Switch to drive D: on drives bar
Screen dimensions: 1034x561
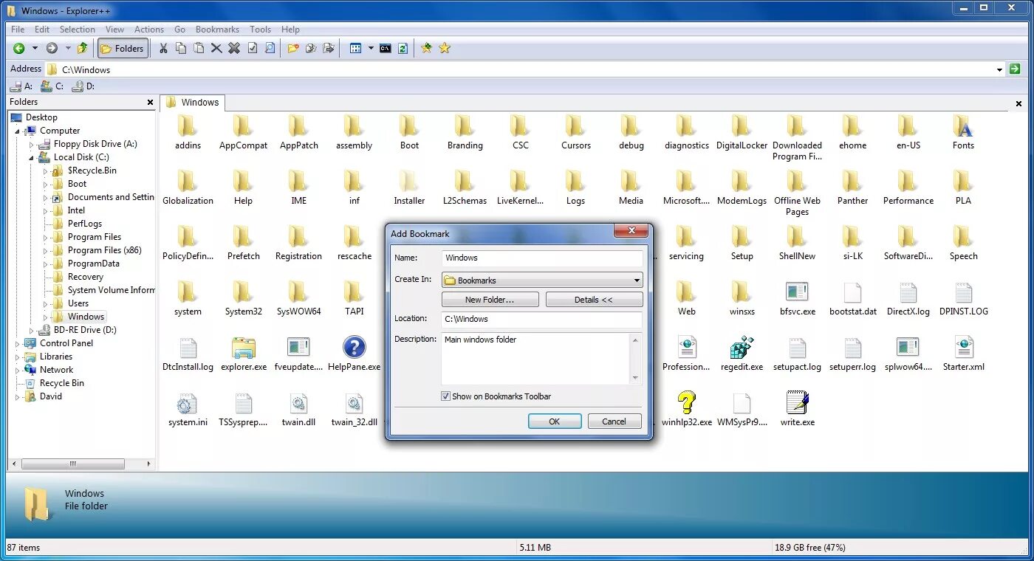pyautogui.click(x=83, y=86)
